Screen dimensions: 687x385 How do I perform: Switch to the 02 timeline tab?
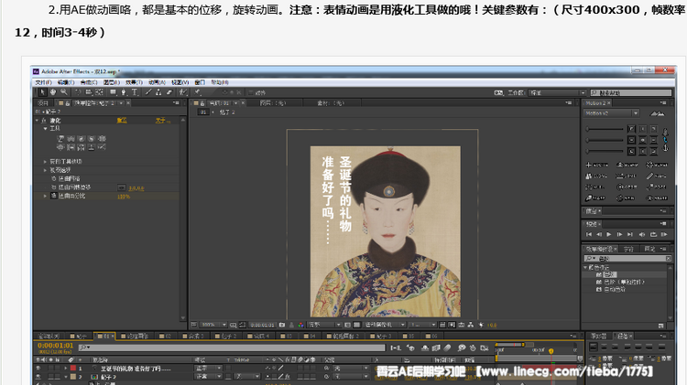[165, 337]
